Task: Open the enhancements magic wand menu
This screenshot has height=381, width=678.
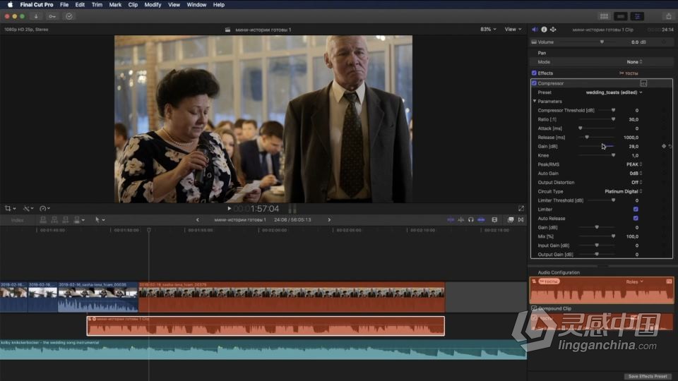Action: 28,208
